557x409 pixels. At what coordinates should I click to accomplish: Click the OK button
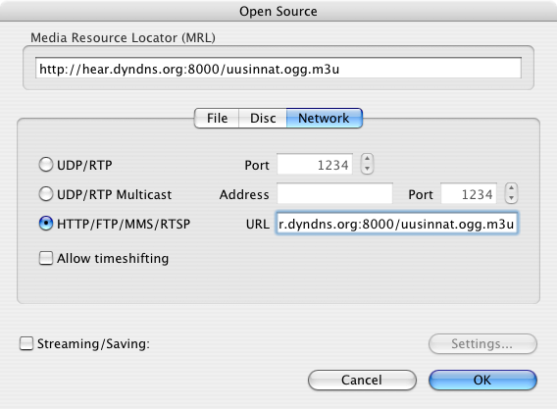tap(482, 381)
